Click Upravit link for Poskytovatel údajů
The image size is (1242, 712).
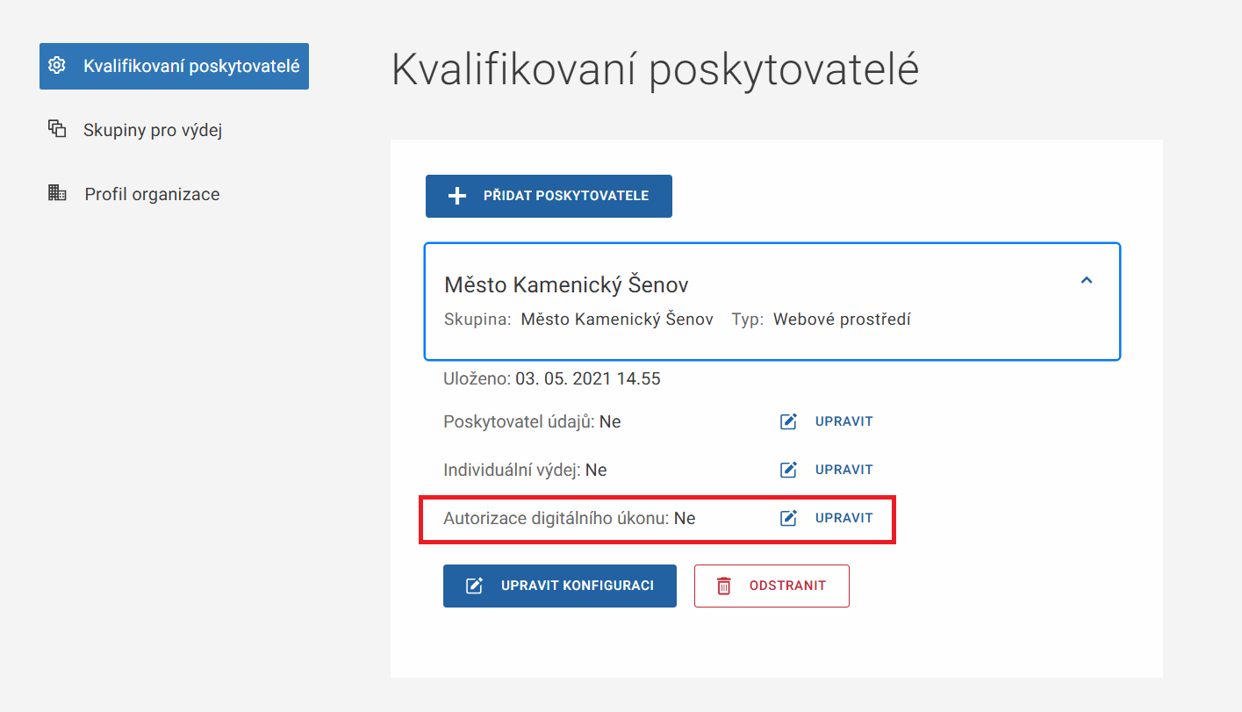pyautogui.click(x=844, y=421)
